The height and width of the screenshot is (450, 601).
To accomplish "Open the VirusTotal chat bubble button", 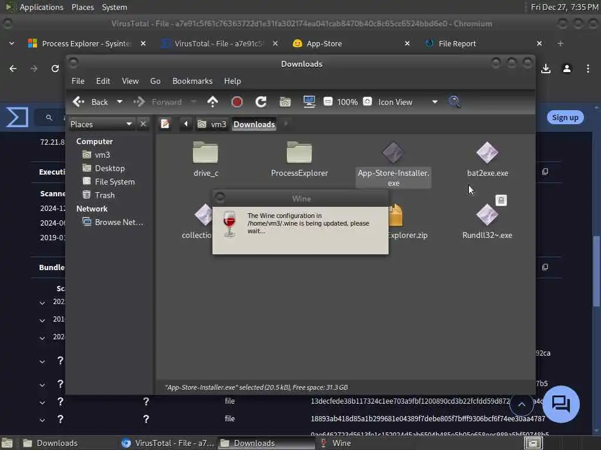I will (561, 404).
